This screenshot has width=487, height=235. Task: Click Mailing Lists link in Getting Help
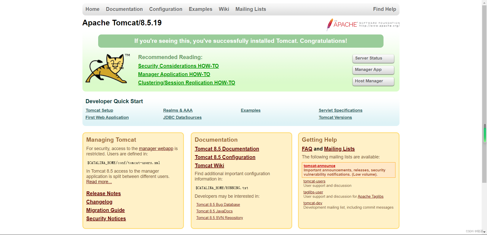coord(339,149)
